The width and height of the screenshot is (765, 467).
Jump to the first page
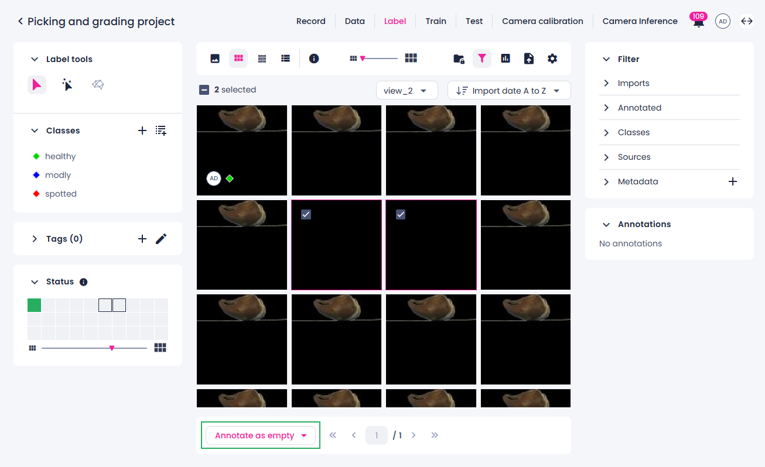(333, 435)
